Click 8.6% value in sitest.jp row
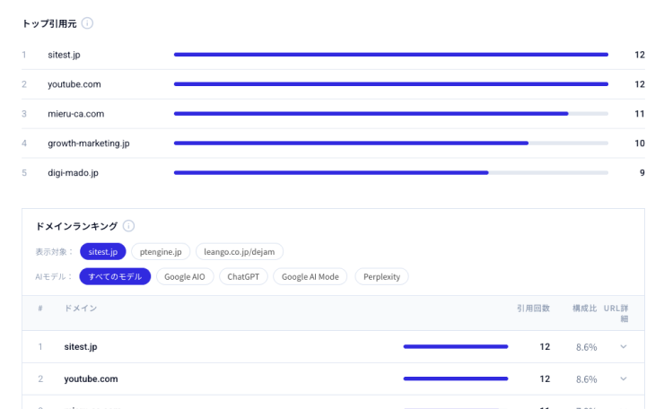 587,347
